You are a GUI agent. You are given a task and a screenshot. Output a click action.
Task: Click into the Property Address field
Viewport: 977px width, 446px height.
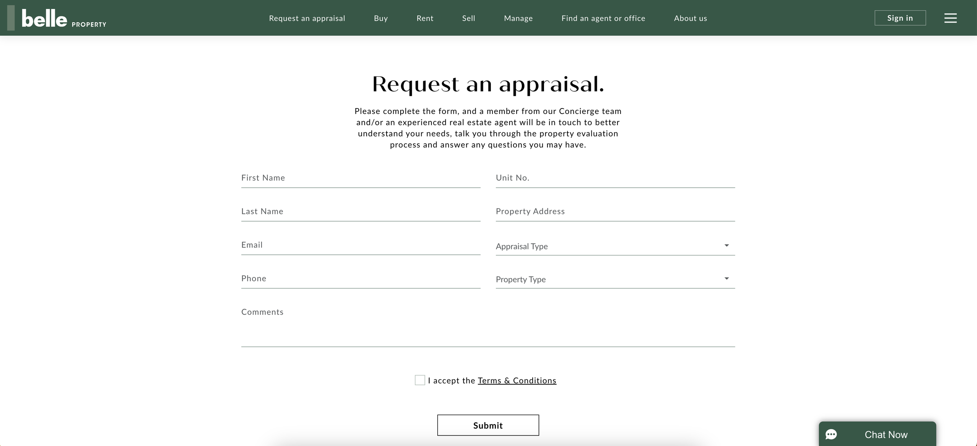point(615,211)
